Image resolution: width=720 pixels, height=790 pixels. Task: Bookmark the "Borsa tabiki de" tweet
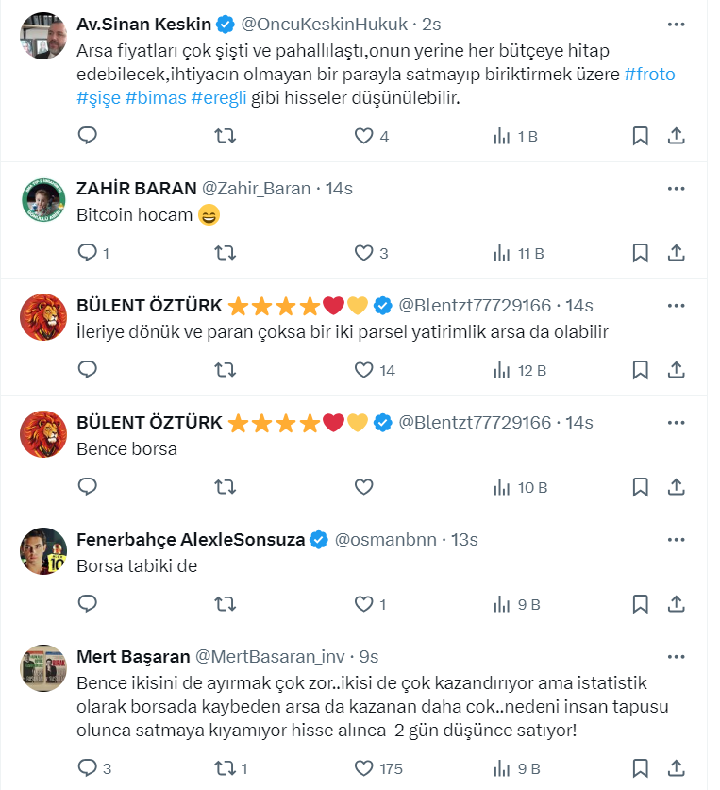click(x=640, y=604)
